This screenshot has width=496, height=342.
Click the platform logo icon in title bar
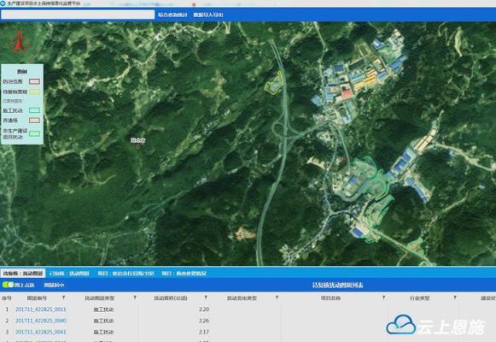[x=3, y=3]
